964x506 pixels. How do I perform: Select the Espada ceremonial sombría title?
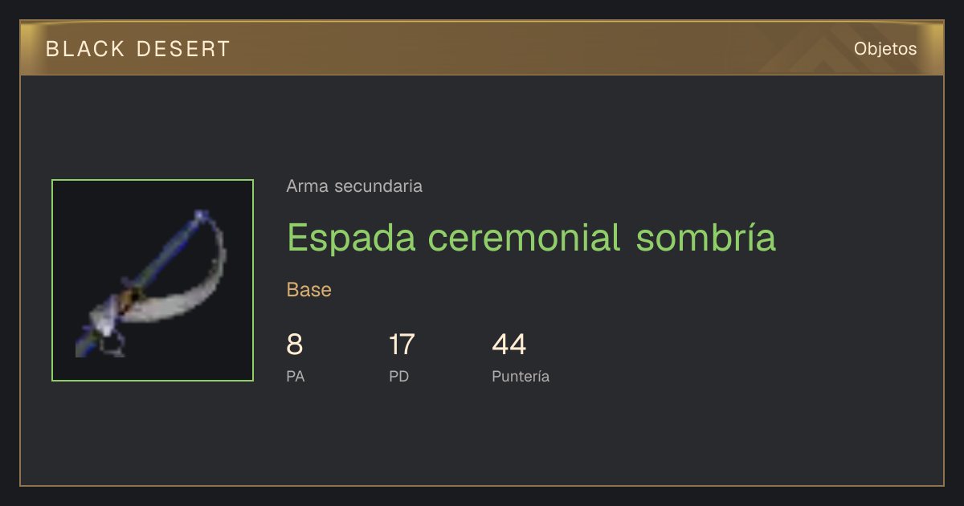pos(531,238)
